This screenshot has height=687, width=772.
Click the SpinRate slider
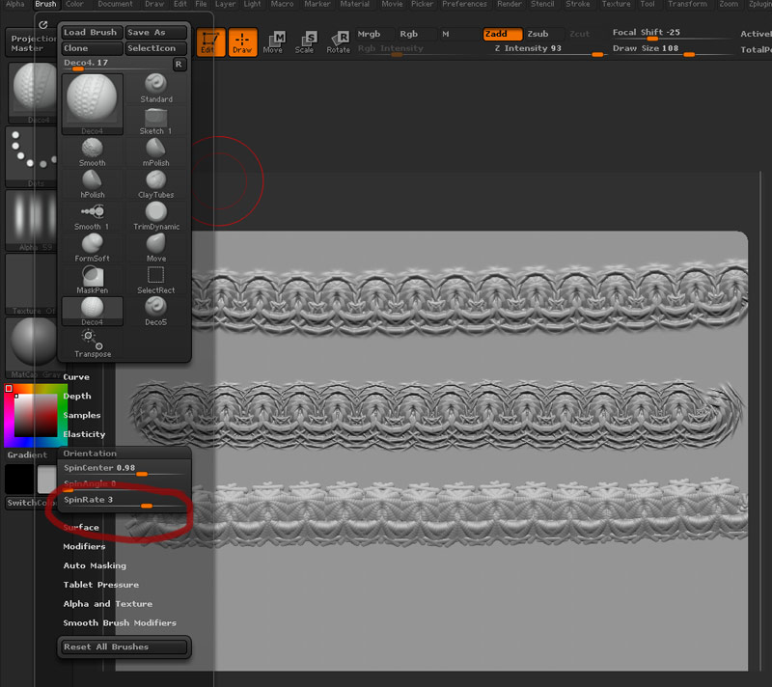[x=124, y=501]
